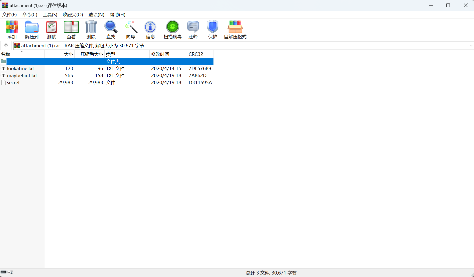
Task: Click the parent folder icon row
Action: (107, 61)
